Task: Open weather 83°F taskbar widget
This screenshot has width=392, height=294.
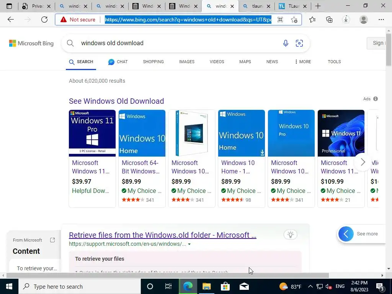Action: 291,286
